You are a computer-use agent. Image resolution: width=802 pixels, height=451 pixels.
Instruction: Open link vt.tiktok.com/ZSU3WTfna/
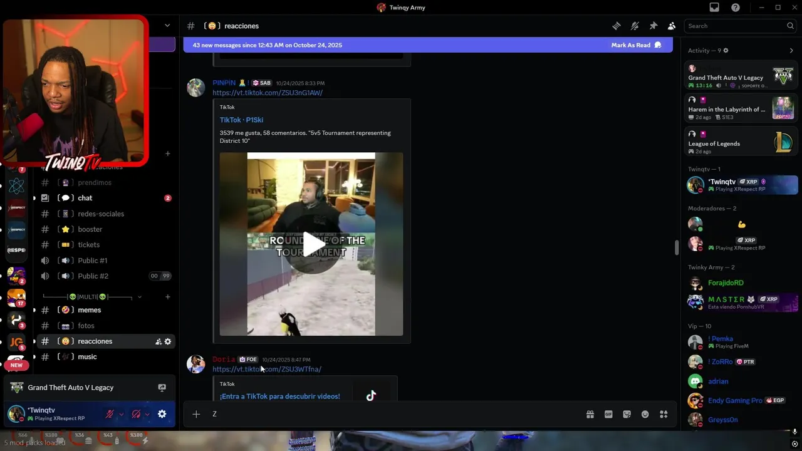(267, 370)
